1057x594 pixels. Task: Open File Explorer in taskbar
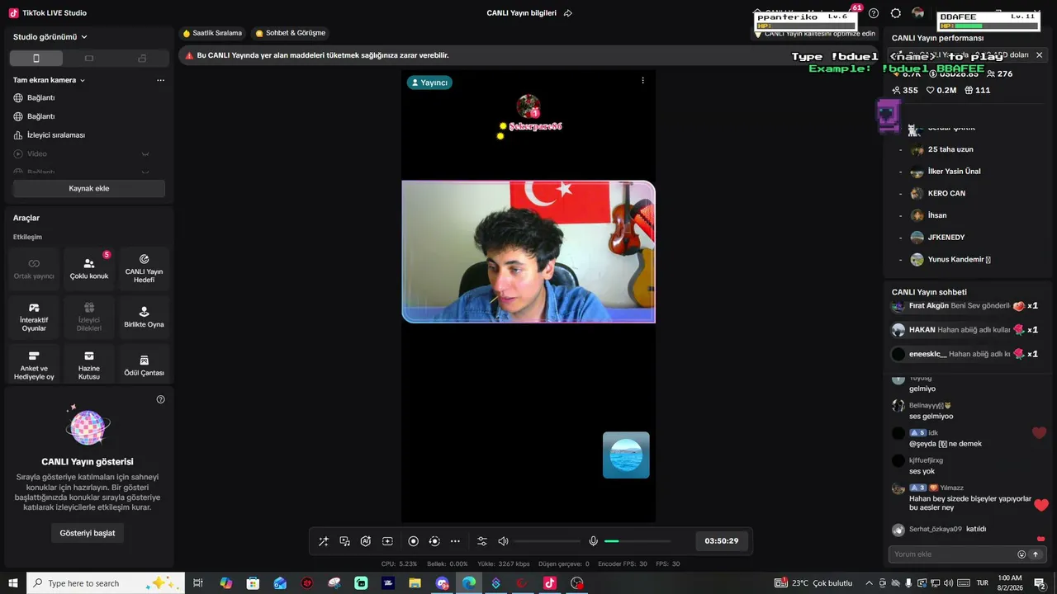pyautogui.click(x=415, y=583)
